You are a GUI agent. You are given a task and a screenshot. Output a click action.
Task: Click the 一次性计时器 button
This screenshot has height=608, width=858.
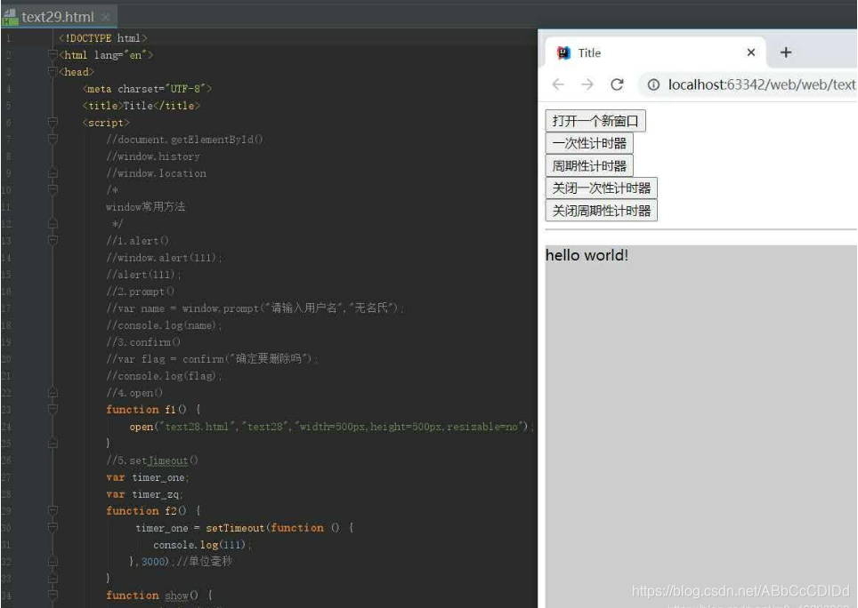(x=589, y=143)
